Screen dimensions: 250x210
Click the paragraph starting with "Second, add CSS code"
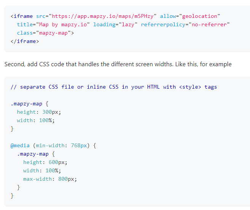(118, 64)
